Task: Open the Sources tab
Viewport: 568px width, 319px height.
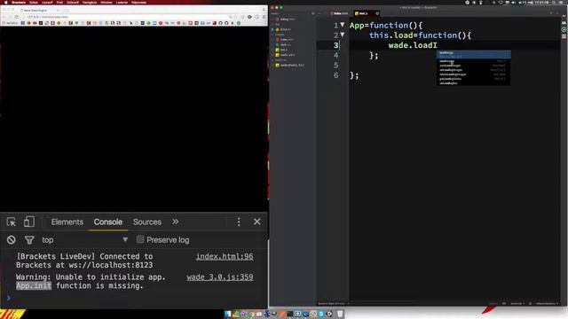Action: [x=146, y=222]
